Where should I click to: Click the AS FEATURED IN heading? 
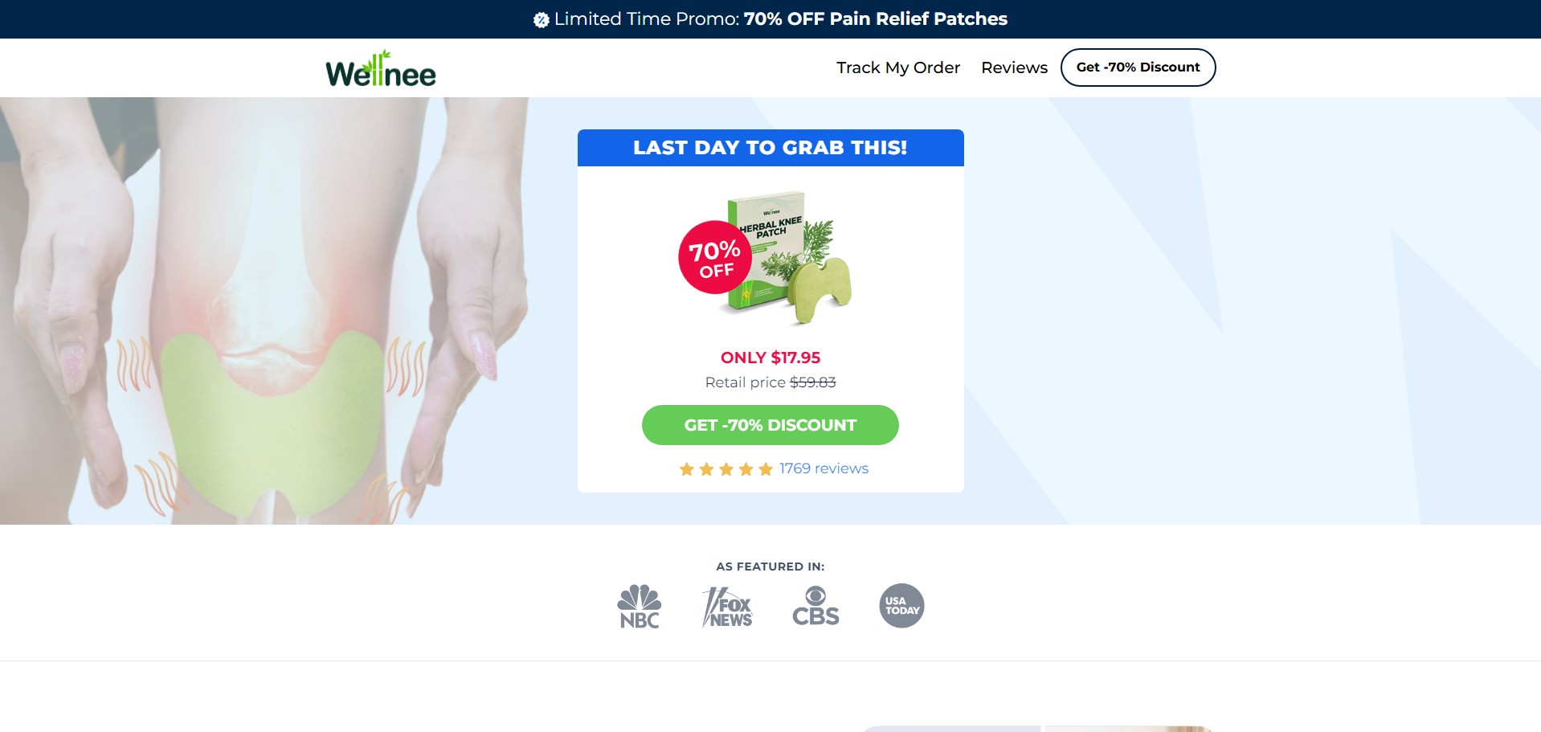tap(770, 566)
